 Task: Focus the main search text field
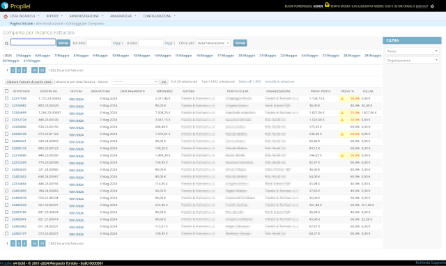tap(33, 42)
